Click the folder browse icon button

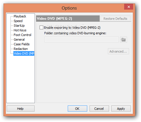click(x=124, y=40)
